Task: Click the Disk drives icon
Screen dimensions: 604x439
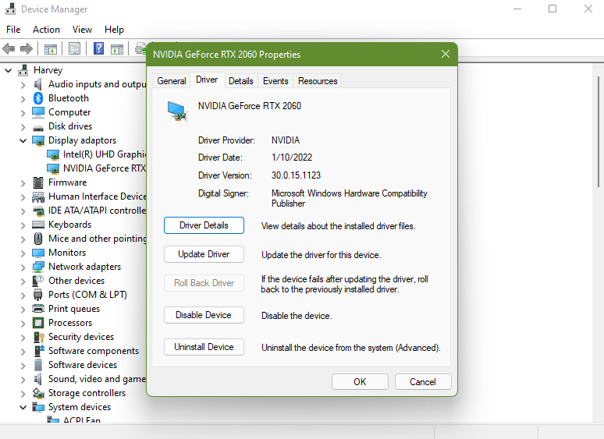Action: coord(38,127)
